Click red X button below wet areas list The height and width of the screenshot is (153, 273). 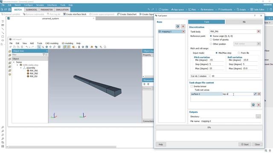pos(258,105)
